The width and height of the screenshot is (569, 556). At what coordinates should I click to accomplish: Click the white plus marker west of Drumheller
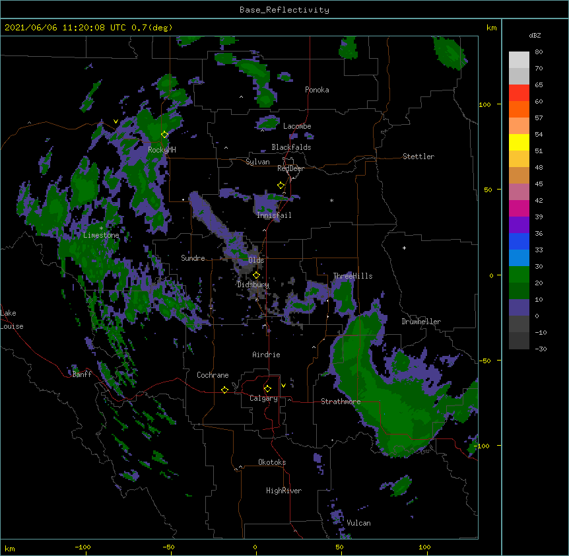click(404, 248)
